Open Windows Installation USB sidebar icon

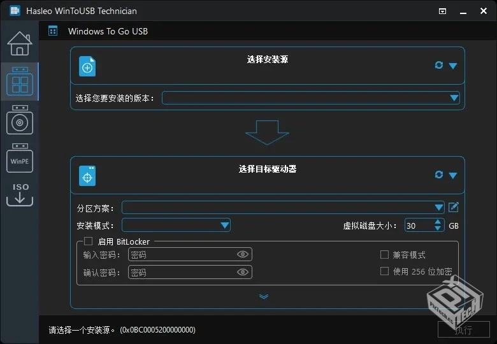coord(20,120)
